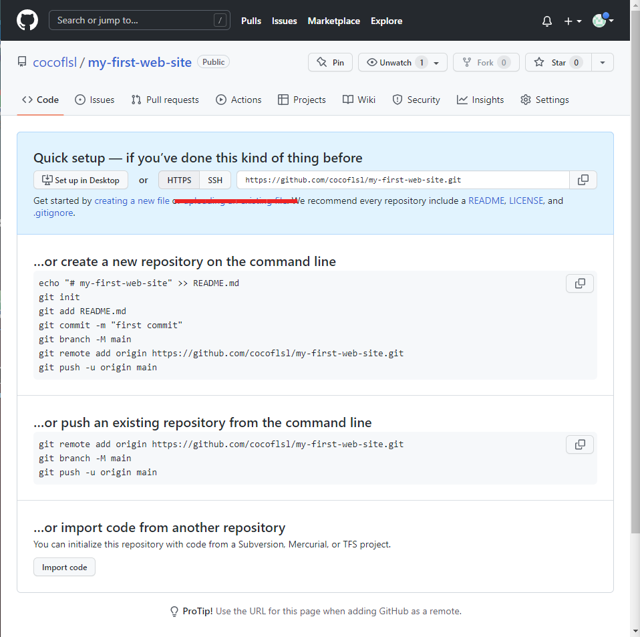Screen dimensions: 640x637
Task: Open the README link
Action: click(x=486, y=201)
